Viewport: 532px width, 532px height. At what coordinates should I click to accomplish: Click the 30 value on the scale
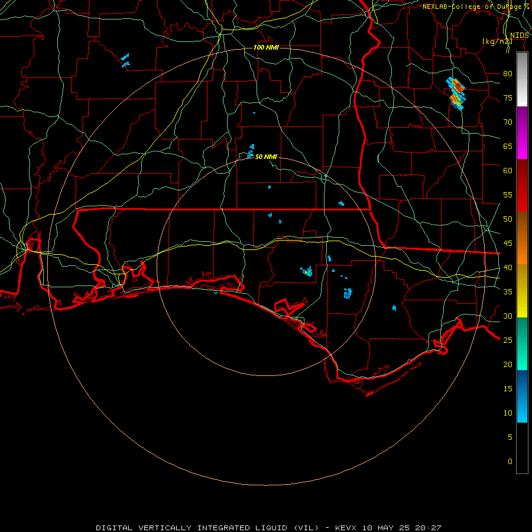(508, 316)
